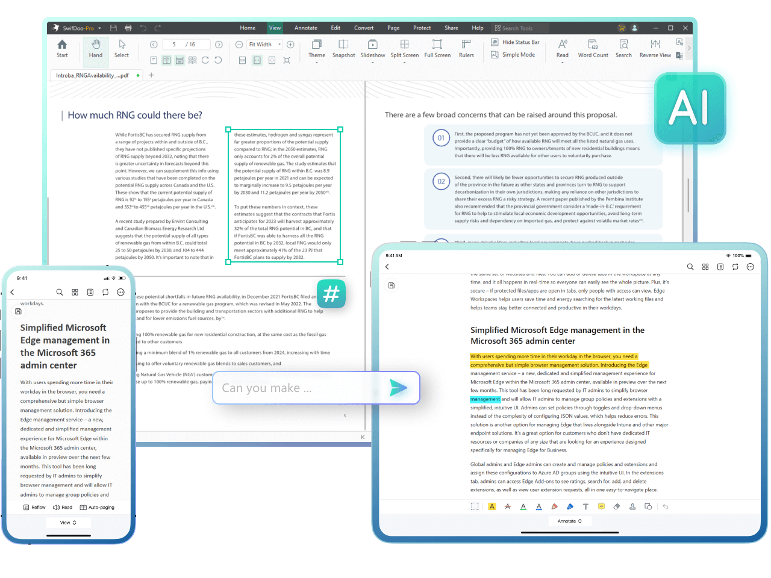Screen dimensions: 771x578
Task: Click the shopping cart icon
Action: 621,28
